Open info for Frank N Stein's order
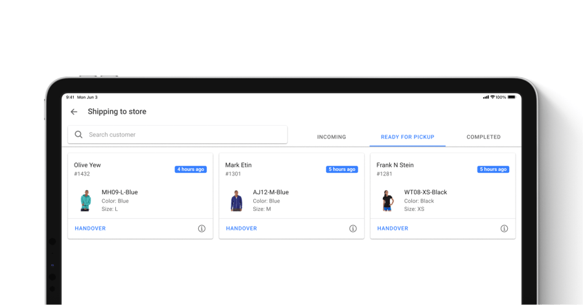 point(504,229)
